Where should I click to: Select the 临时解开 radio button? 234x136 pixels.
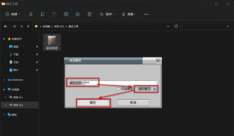(136, 89)
